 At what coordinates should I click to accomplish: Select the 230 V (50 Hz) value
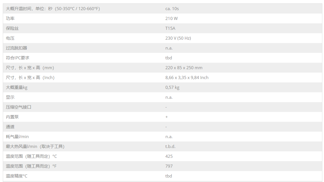[x=178, y=38]
